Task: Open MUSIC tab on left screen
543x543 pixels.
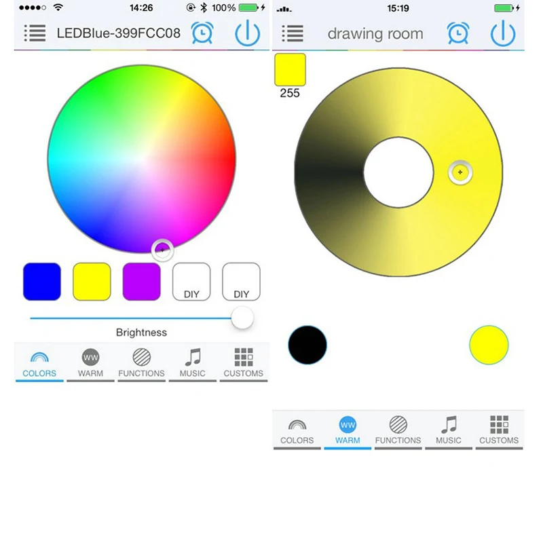Action: point(193,363)
